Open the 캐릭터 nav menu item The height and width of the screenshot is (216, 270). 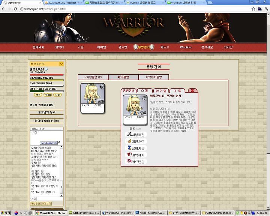tap(59, 47)
